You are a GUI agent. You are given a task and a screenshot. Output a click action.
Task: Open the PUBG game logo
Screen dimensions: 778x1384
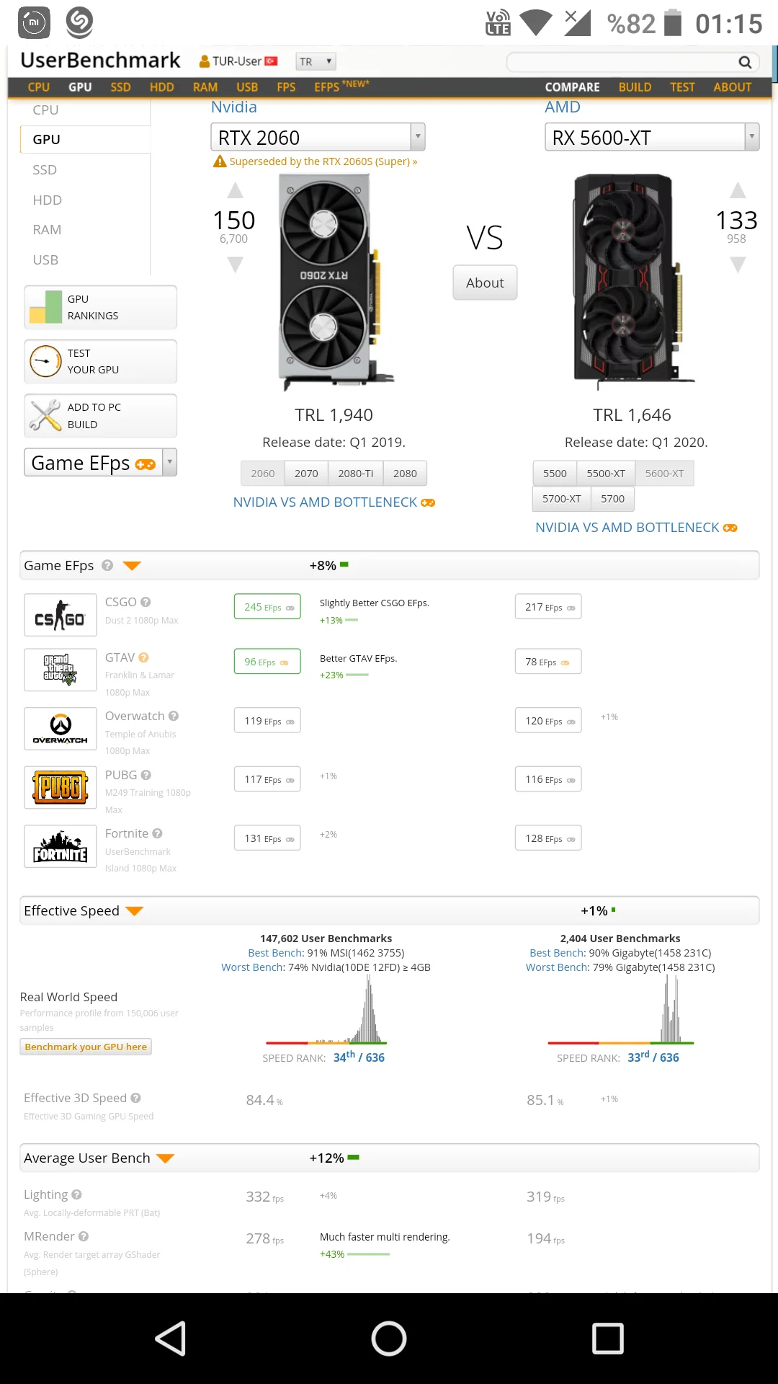coord(61,787)
